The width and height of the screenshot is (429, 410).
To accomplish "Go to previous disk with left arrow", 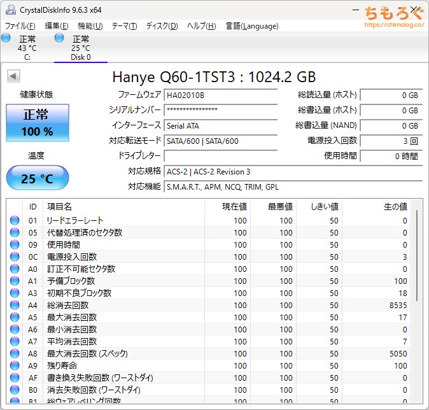I will 13,76.
